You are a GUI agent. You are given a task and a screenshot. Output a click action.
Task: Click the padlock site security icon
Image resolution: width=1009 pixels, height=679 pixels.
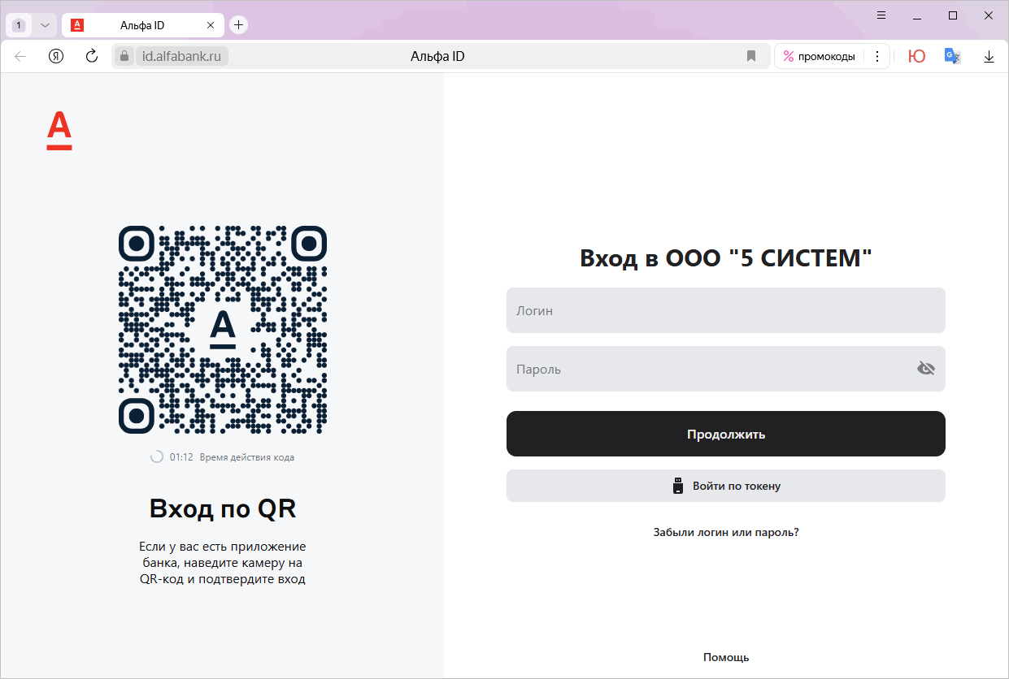124,56
